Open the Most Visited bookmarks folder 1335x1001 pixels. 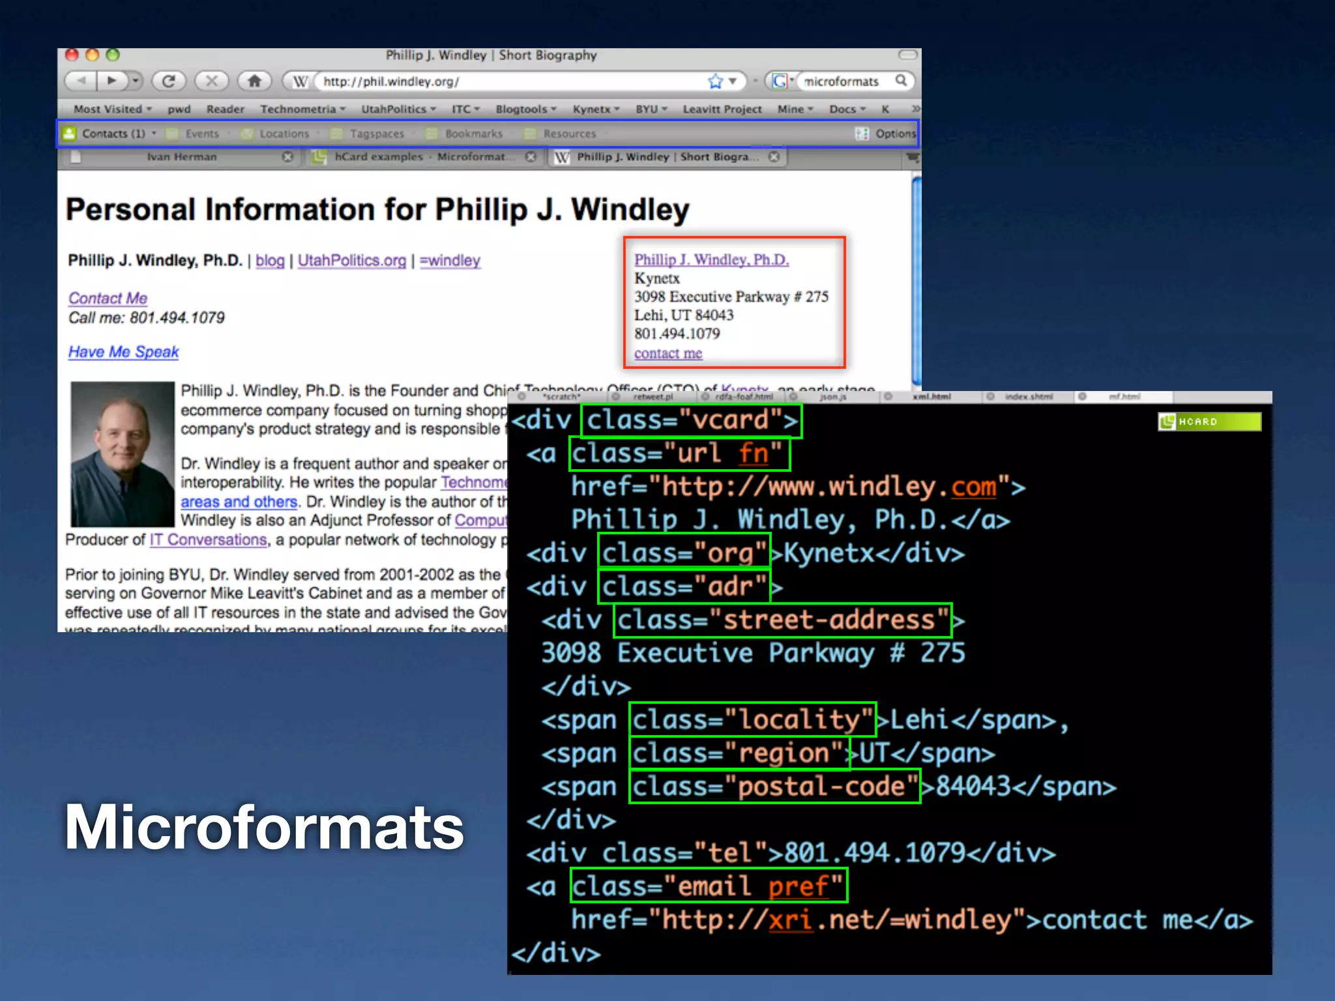click(112, 109)
